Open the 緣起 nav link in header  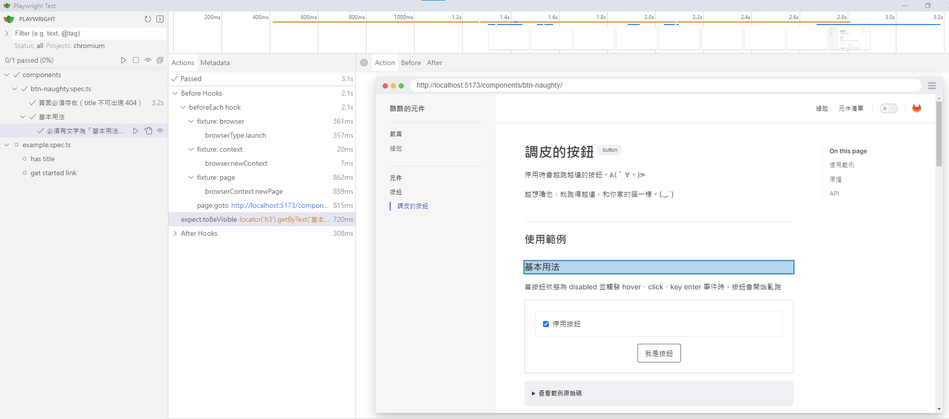click(x=822, y=109)
